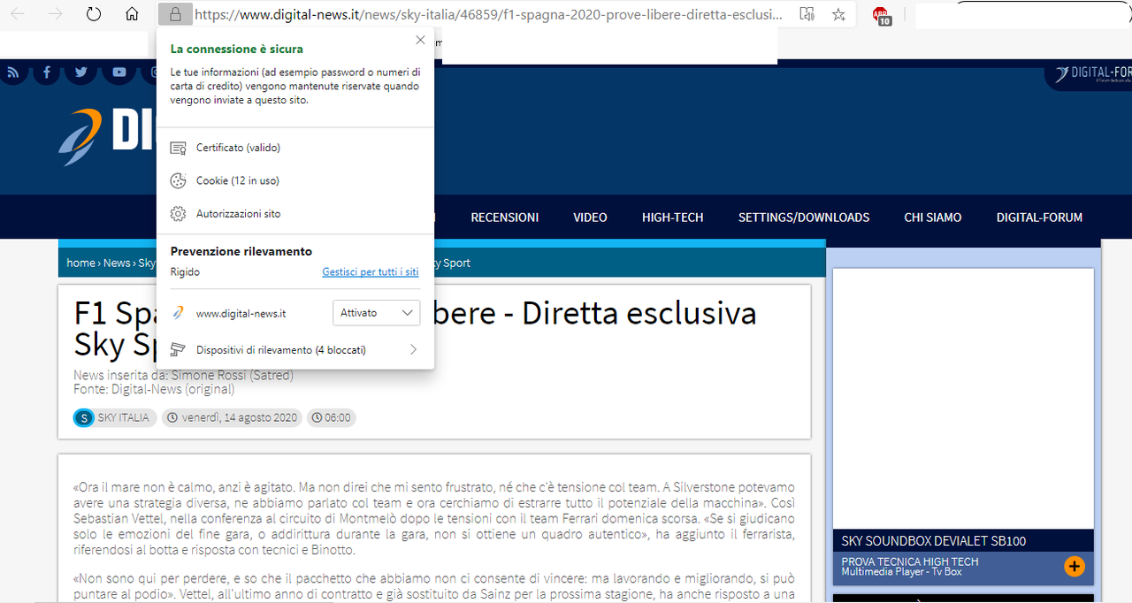Image resolution: width=1132 pixels, height=603 pixels.
Task: Click the cookie icon in popup
Action: [x=178, y=180]
